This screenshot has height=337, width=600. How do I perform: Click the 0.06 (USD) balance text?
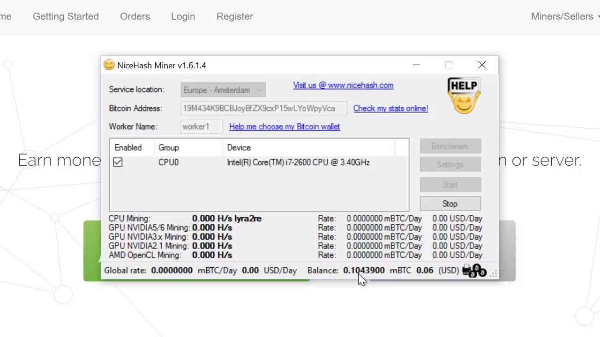(x=438, y=271)
